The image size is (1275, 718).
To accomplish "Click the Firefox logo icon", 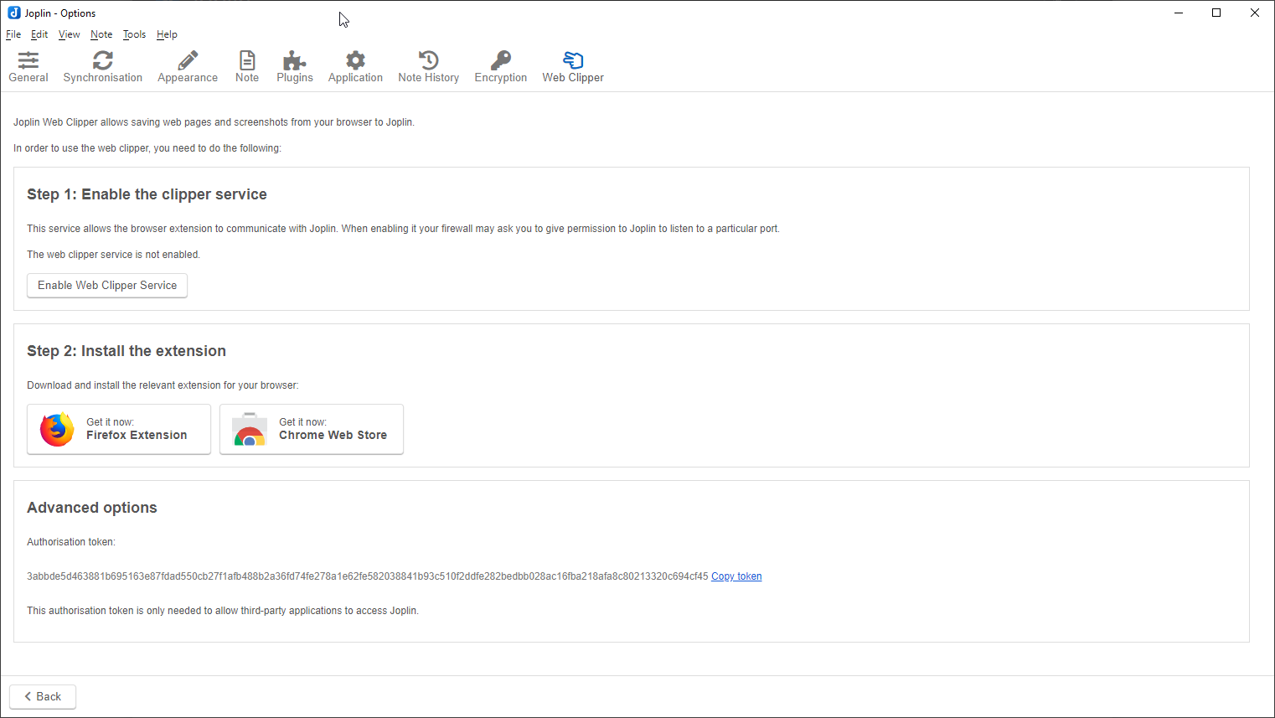I will coord(57,430).
